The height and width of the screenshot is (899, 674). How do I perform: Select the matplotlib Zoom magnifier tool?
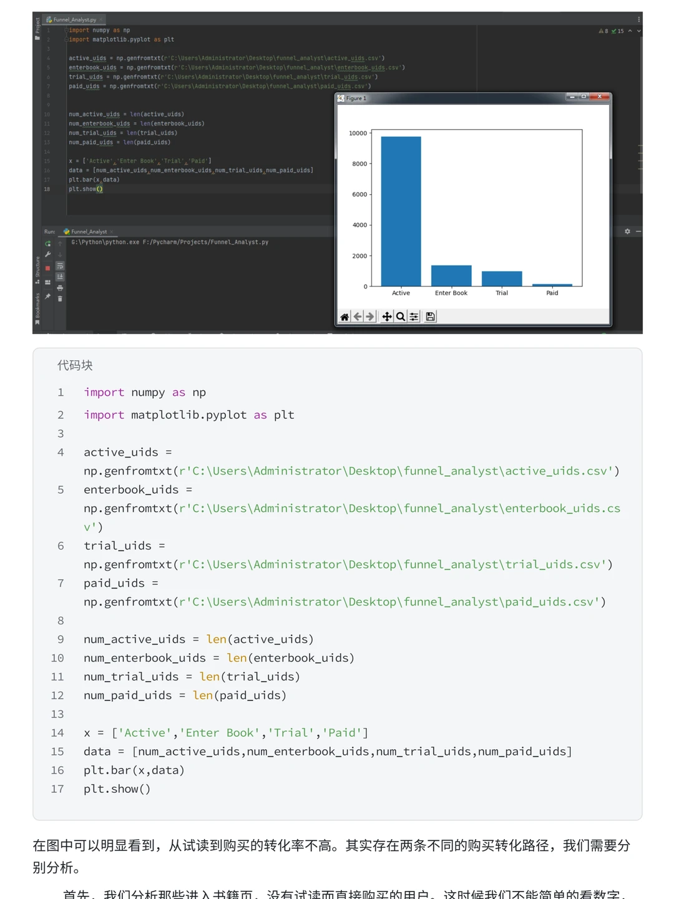click(x=401, y=317)
